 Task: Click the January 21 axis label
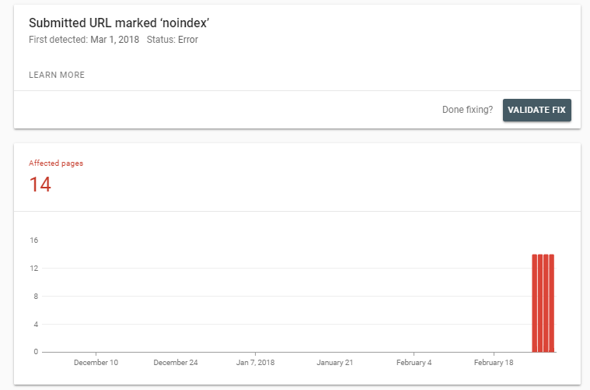click(335, 363)
